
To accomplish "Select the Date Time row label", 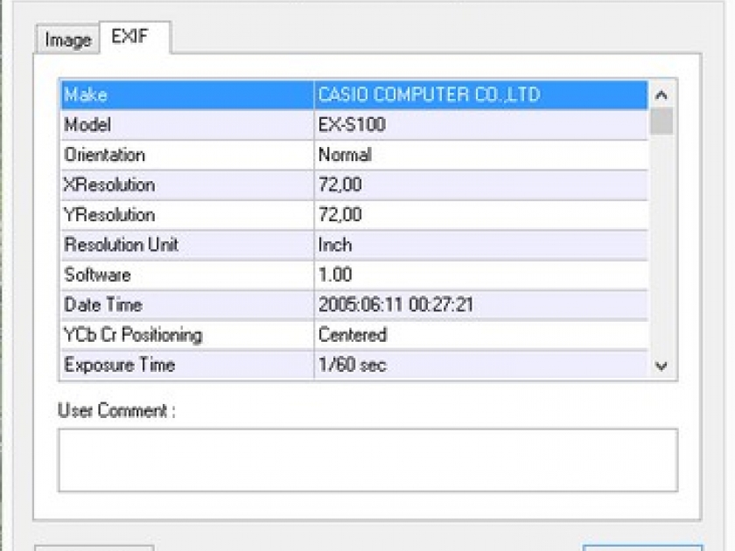I will pyautogui.click(x=103, y=305).
